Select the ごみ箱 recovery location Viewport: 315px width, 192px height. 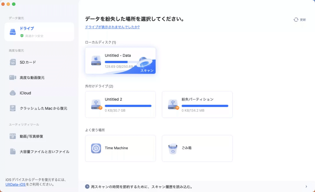[x=197, y=148]
